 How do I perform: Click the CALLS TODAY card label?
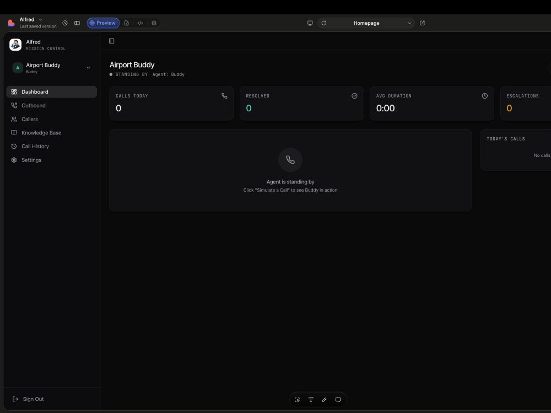pos(132,96)
